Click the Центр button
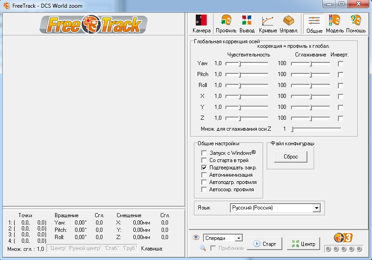This screenshot has height=260, width=372. (303, 244)
